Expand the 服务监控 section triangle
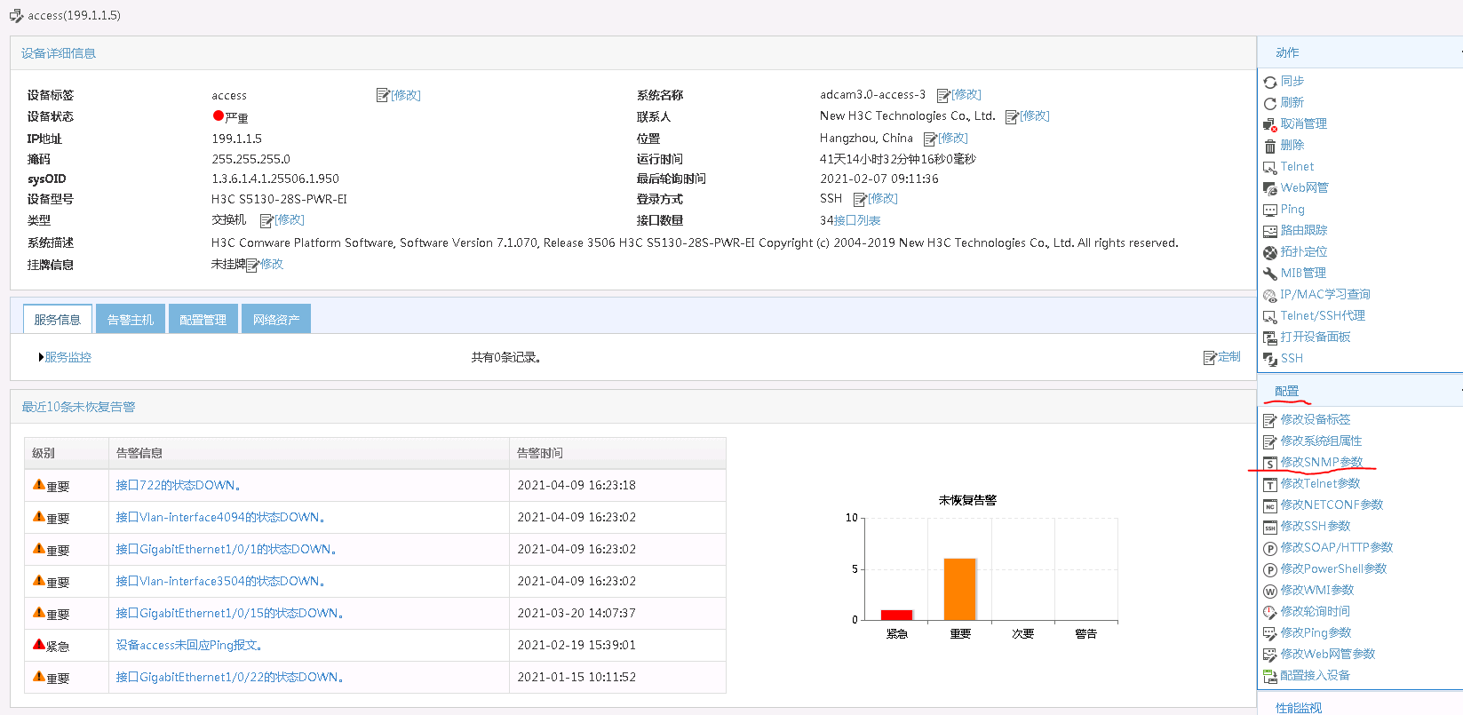The height and width of the screenshot is (715, 1463). click(x=41, y=357)
